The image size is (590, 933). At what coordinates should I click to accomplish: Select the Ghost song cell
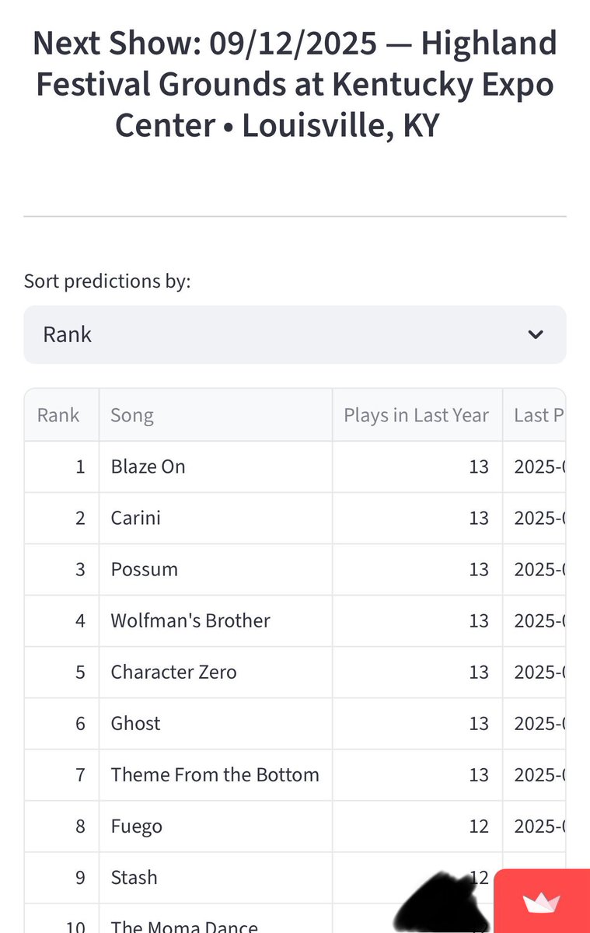coord(136,723)
